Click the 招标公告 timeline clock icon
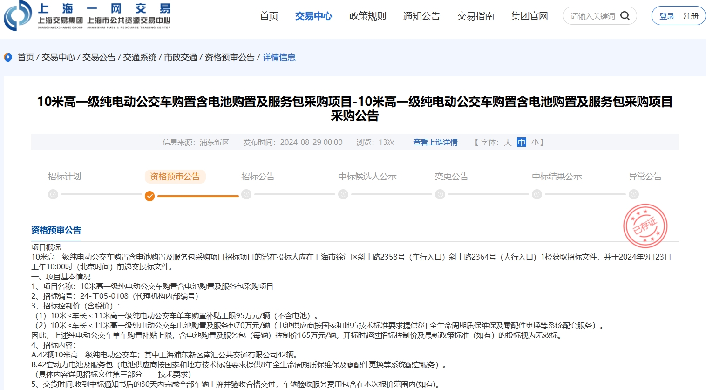 pos(246,194)
